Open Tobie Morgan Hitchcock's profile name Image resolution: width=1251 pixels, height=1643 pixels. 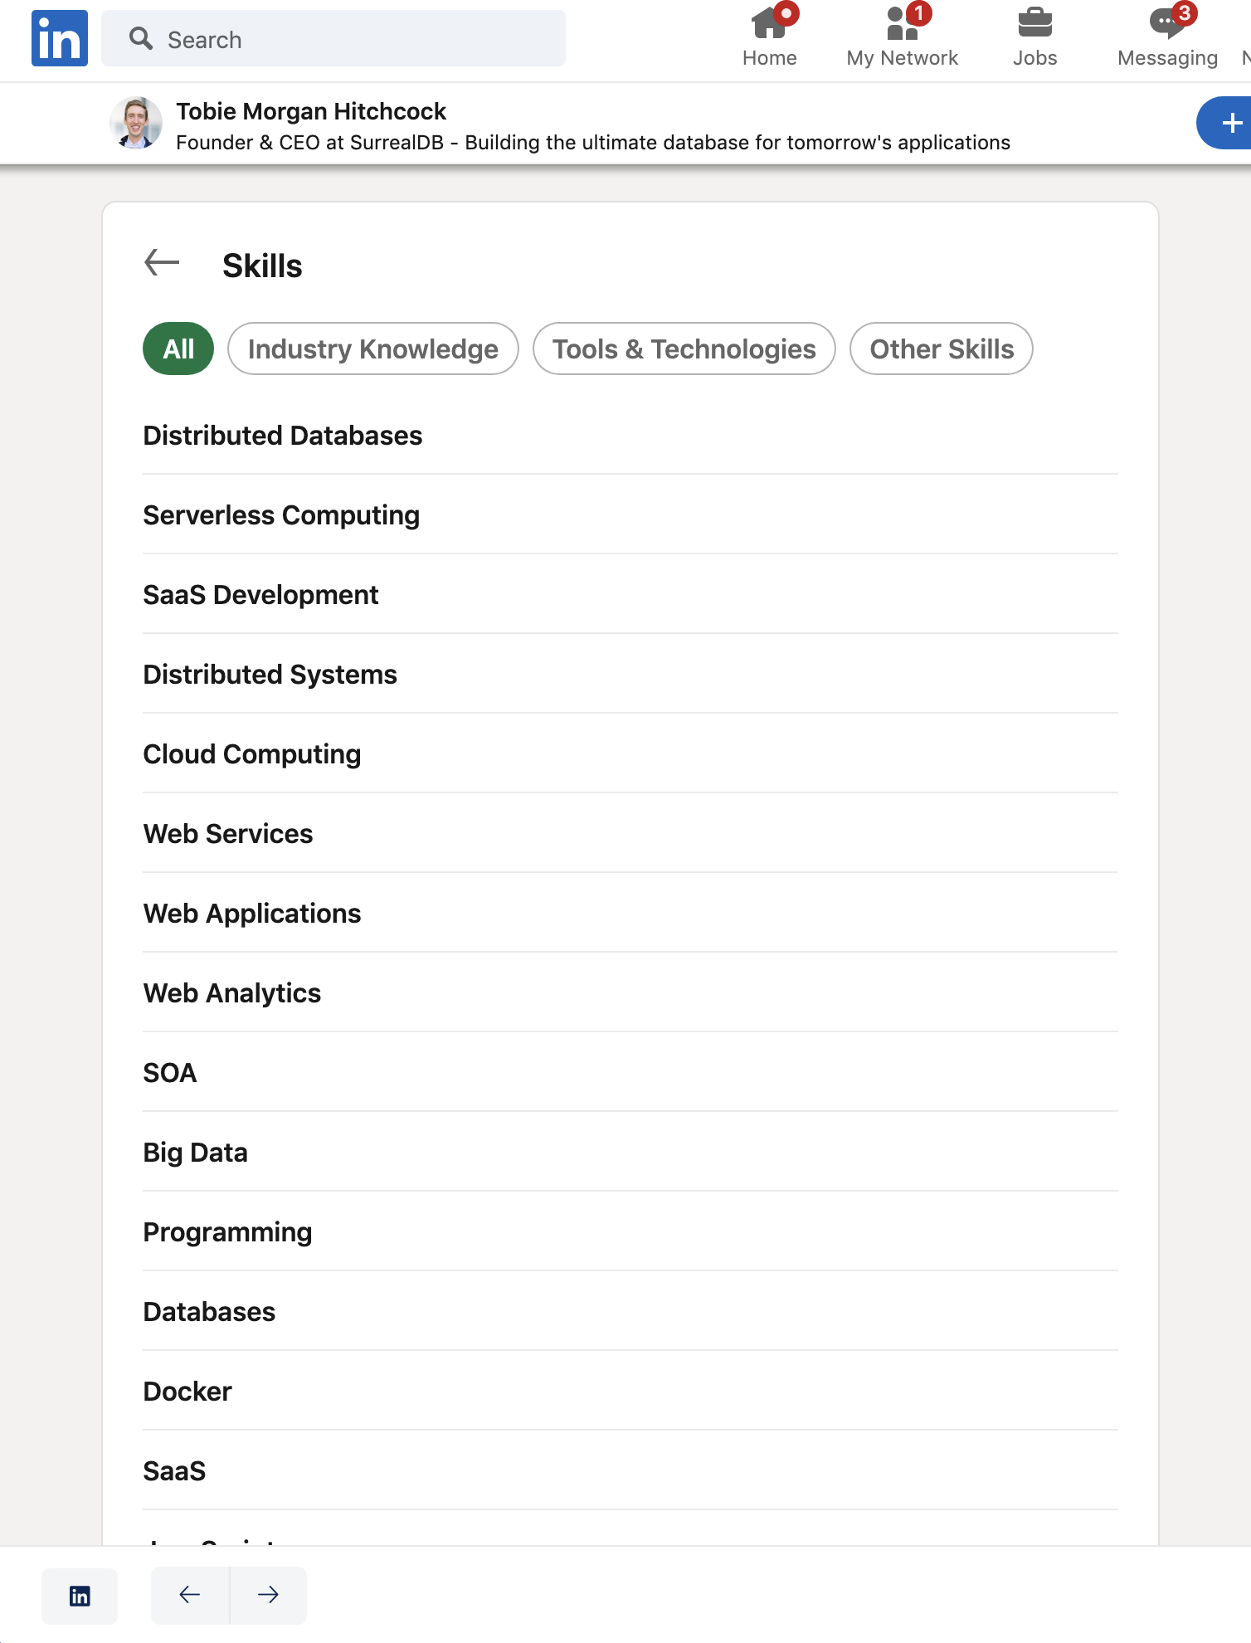[x=311, y=110]
